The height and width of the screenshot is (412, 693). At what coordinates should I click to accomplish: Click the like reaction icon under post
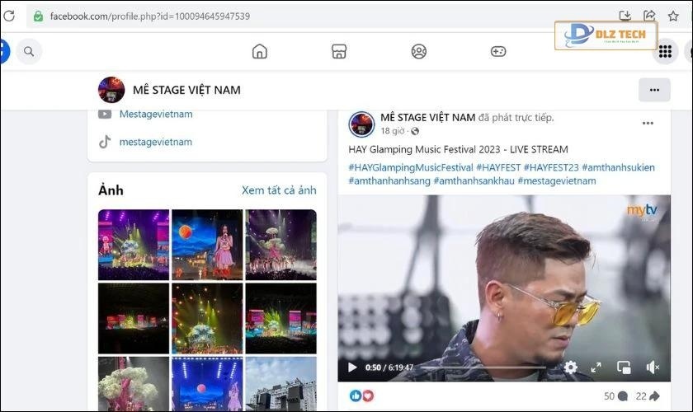point(356,396)
